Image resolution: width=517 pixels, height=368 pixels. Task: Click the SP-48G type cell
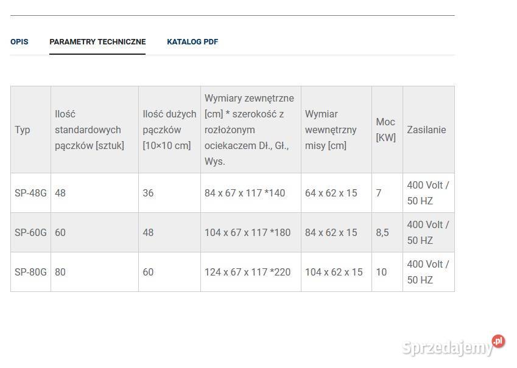tap(30, 193)
